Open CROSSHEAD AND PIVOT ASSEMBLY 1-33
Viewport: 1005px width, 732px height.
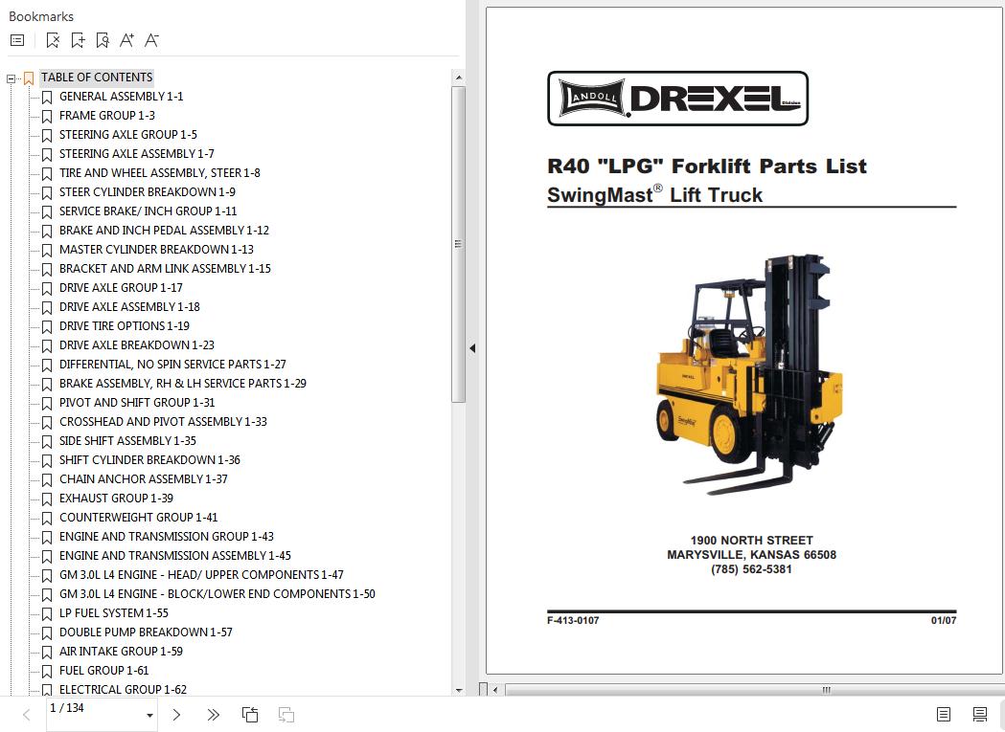(163, 422)
